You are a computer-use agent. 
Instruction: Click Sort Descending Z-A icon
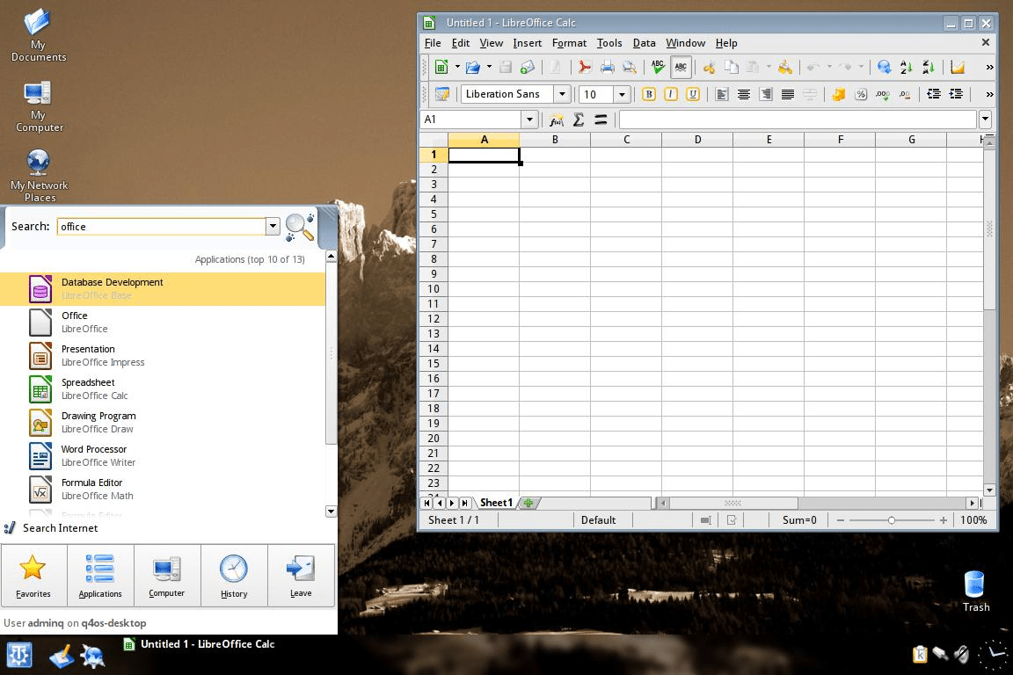click(929, 67)
